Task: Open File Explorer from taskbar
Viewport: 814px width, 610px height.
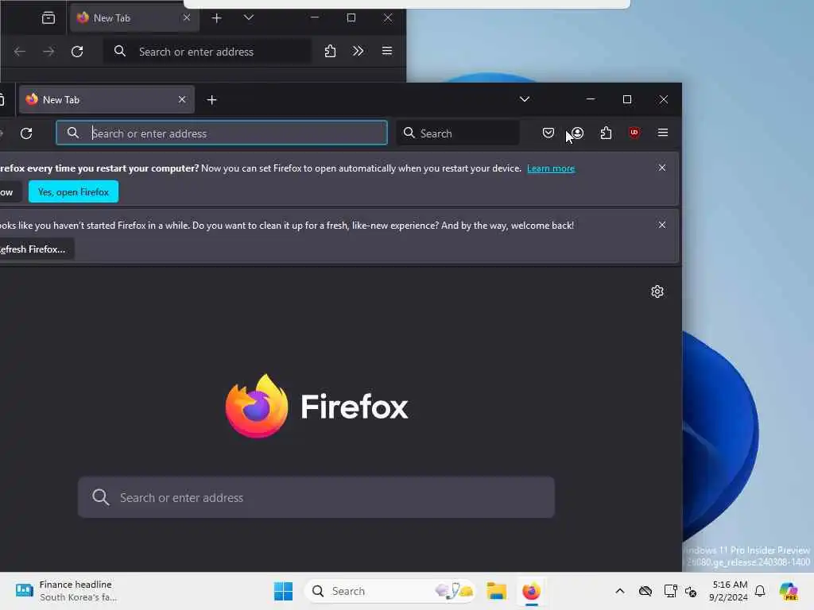Action: pyautogui.click(x=496, y=591)
